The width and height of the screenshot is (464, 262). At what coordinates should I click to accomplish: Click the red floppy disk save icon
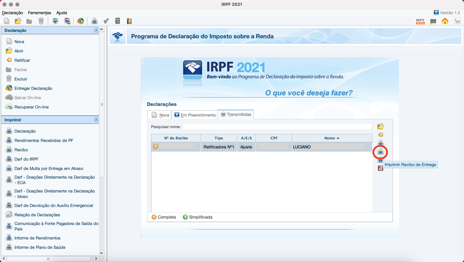coord(381,168)
